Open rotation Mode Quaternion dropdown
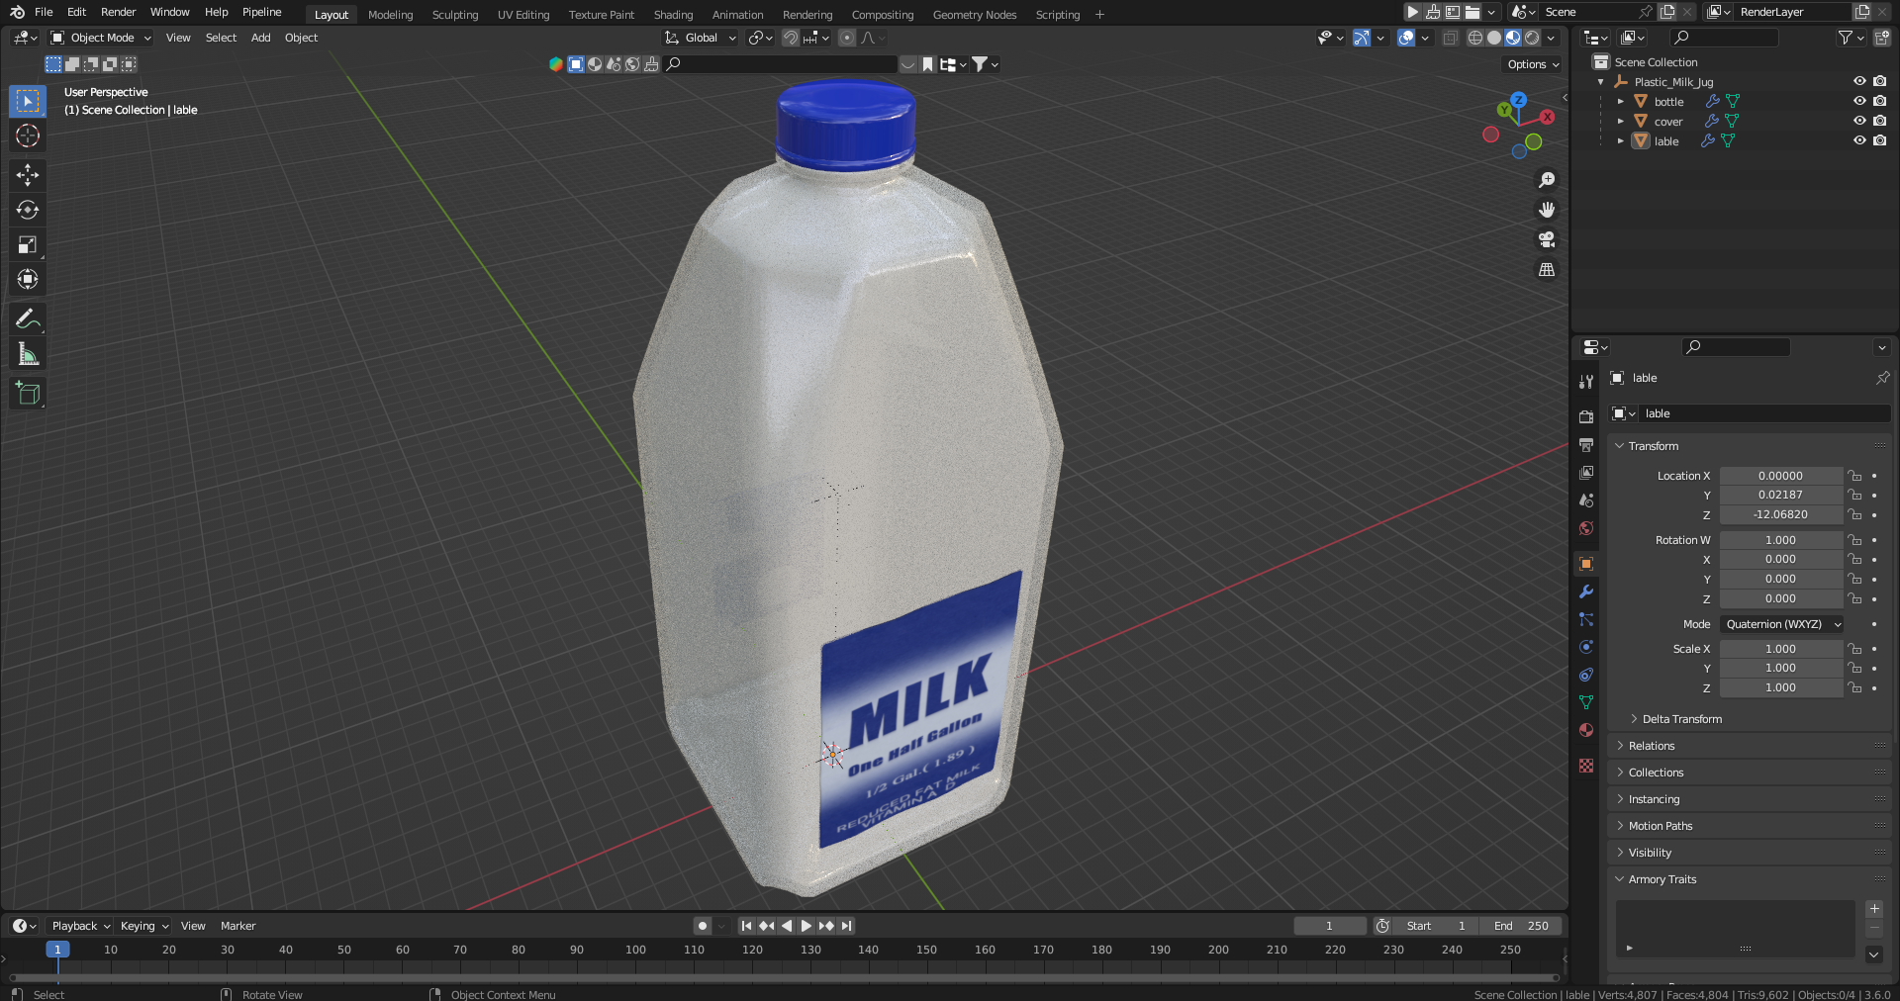1900x1001 pixels. tap(1782, 624)
